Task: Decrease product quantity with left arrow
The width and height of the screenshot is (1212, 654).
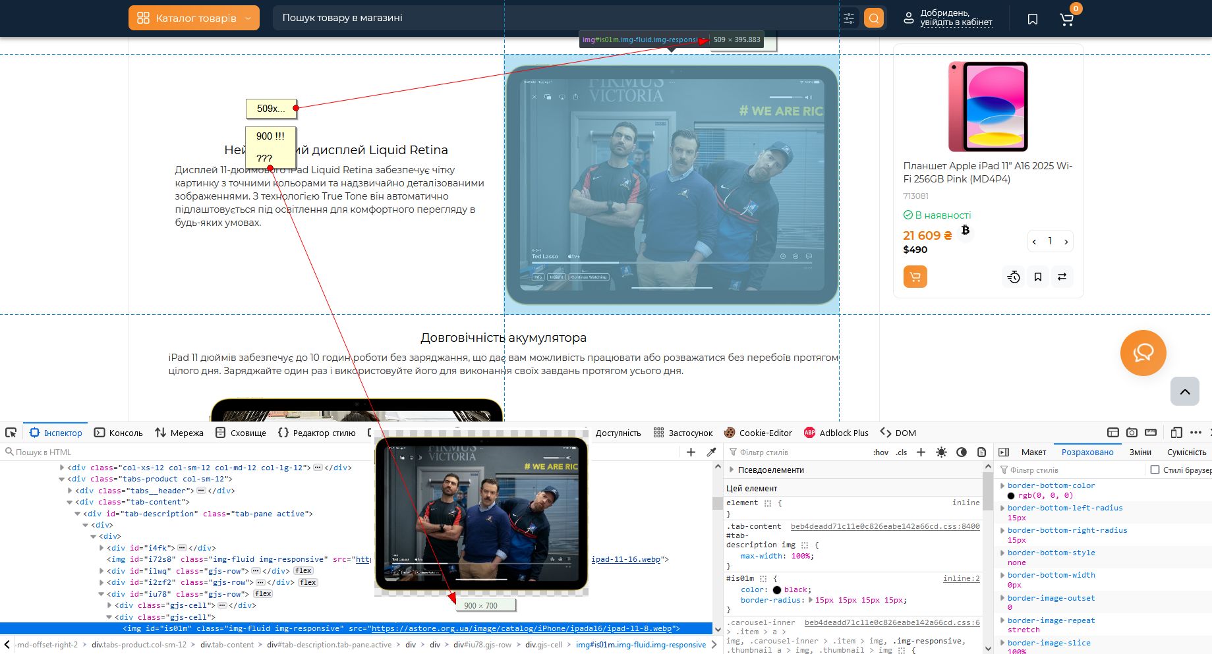Action: coord(1034,242)
